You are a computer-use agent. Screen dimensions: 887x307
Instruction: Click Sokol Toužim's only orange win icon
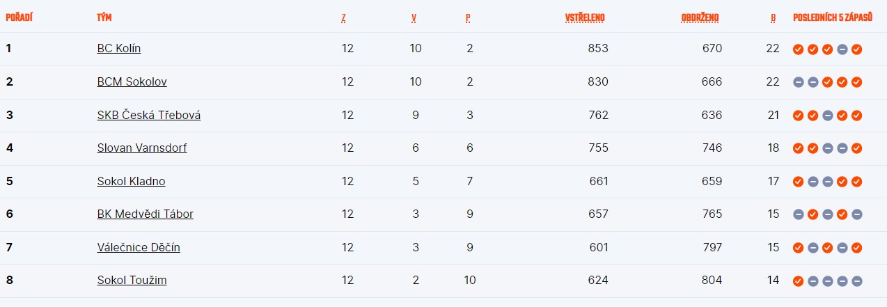click(x=799, y=281)
